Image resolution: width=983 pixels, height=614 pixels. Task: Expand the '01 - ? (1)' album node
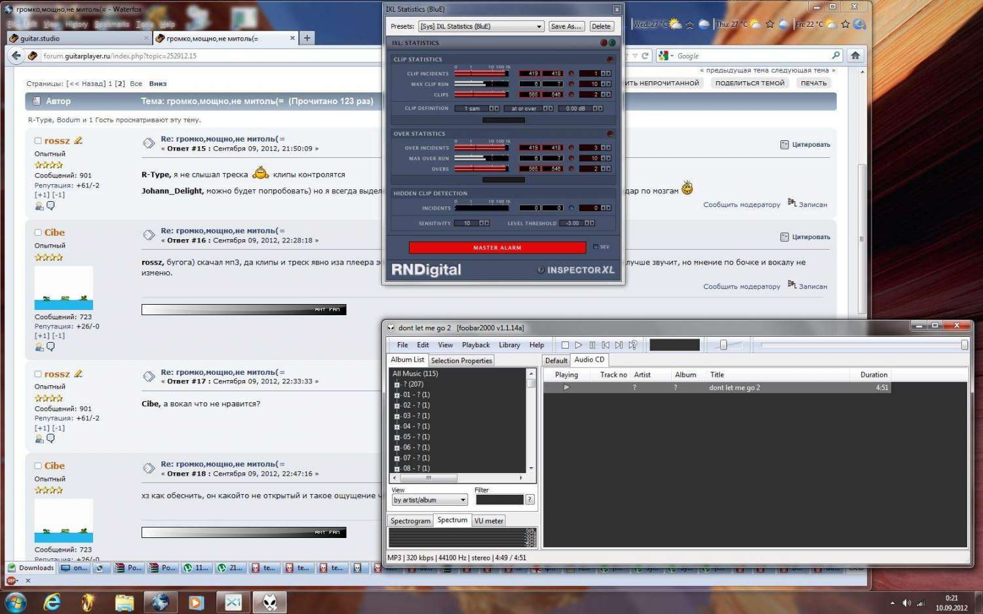397,395
